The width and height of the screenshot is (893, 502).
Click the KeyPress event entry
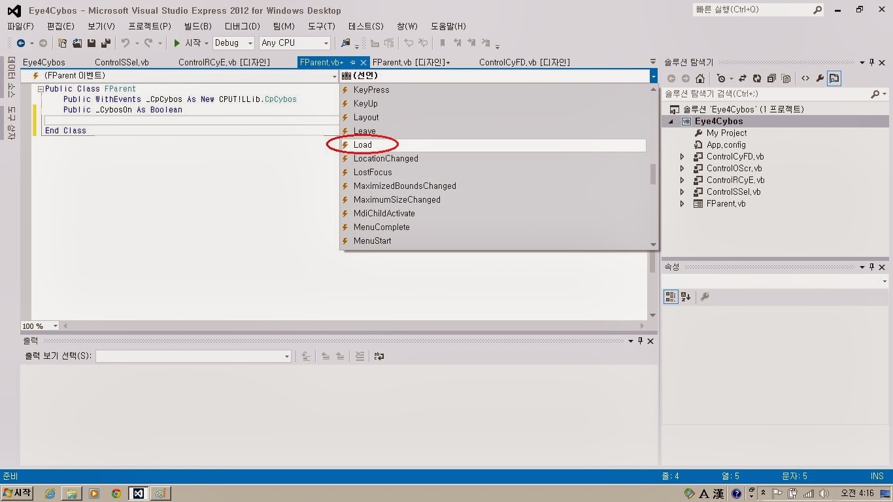(x=371, y=90)
